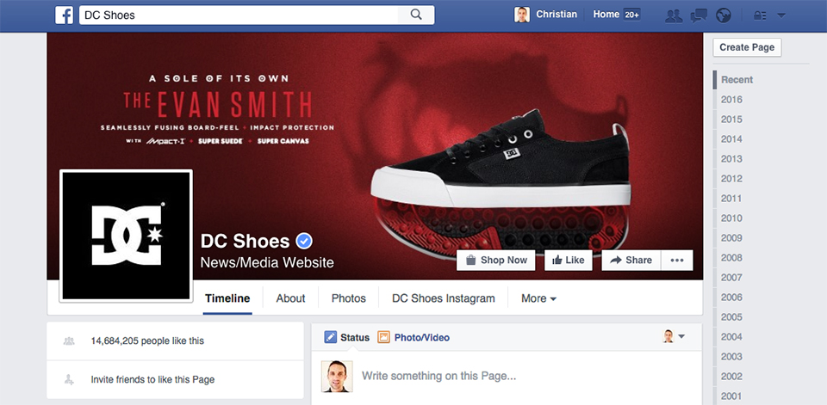
Task: Jump to 2007 in the timeline navigator
Action: click(x=731, y=278)
